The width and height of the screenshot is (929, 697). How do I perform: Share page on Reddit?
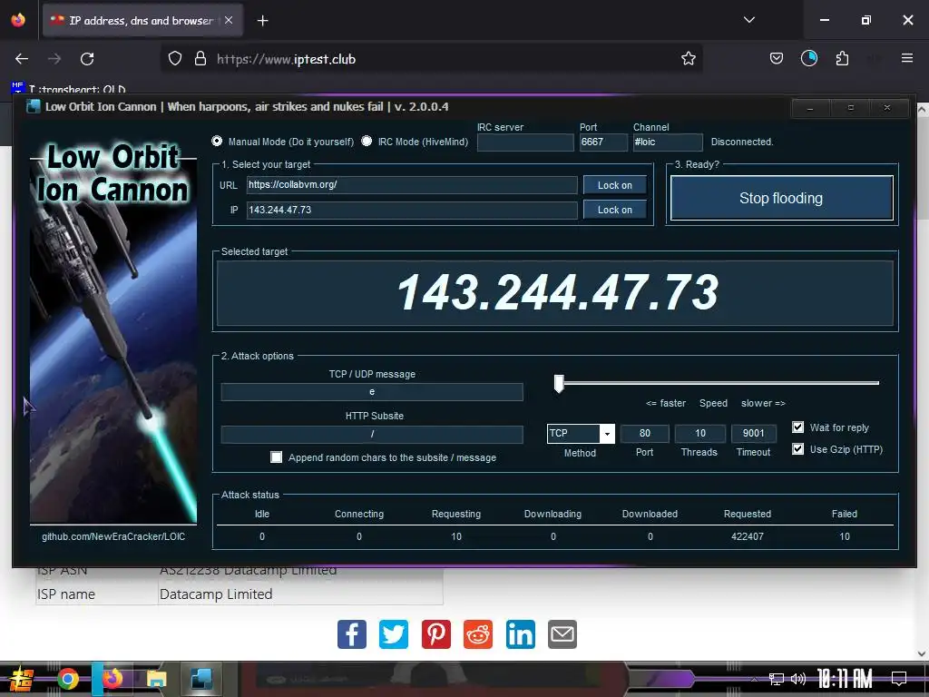coord(477,634)
